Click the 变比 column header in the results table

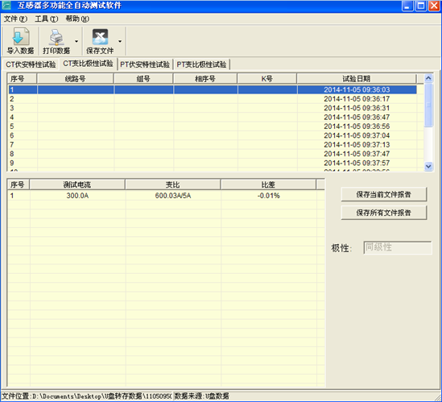[x=173, y=184]
